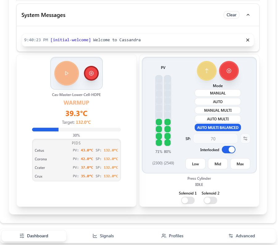Collapse the System Messages panel

tap(248, 15)
